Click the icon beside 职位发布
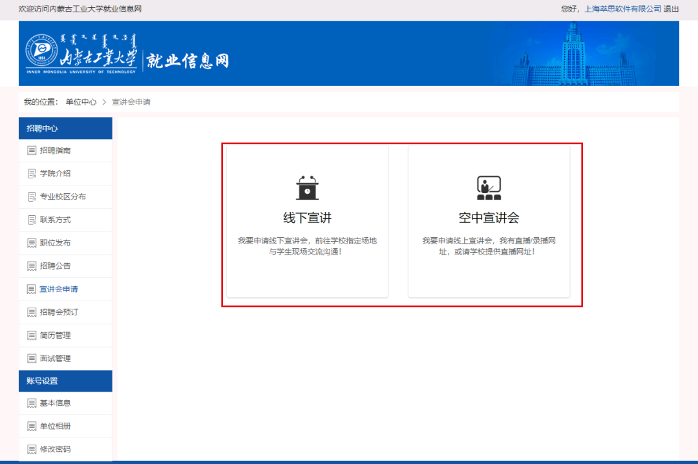 click(32, 243)
